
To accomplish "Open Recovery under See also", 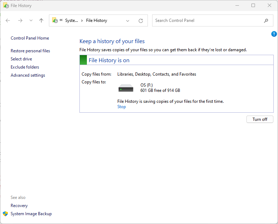I will coord(19,206).
